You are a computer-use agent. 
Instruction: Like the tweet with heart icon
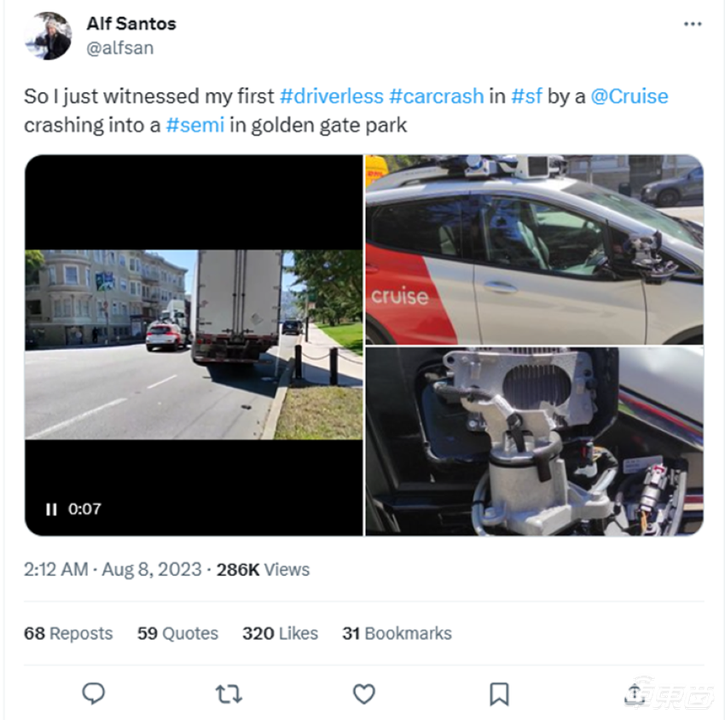[x=364, y=694]
